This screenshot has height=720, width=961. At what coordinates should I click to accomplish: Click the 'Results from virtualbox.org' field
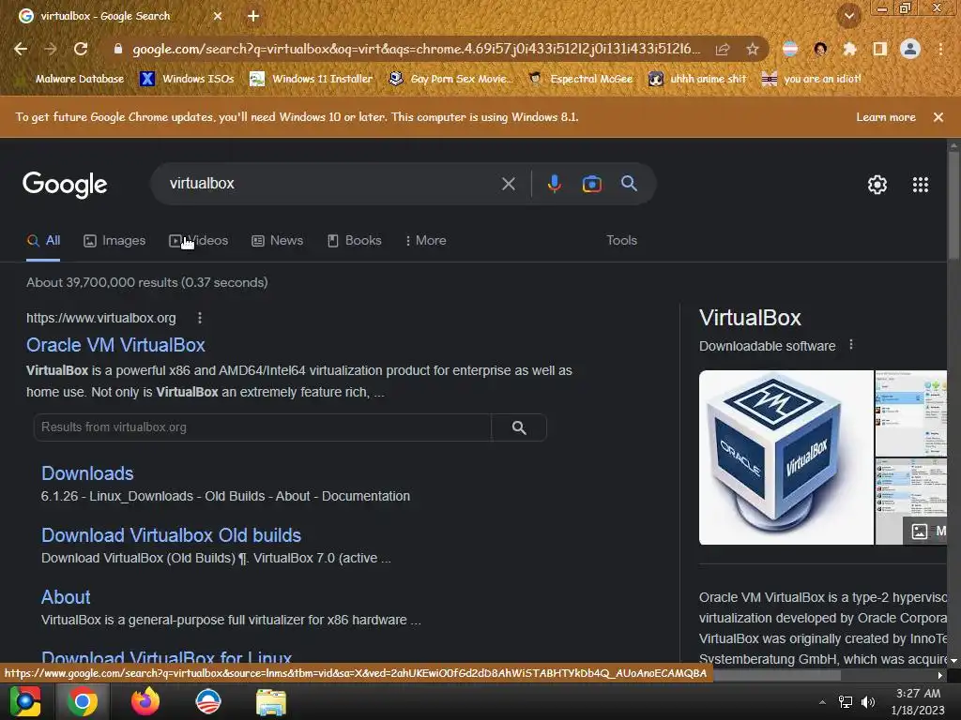[x=263, y=427]
